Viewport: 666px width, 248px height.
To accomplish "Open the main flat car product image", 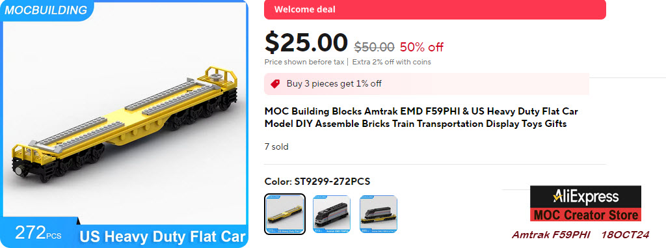I will click(x=124, y=124).
